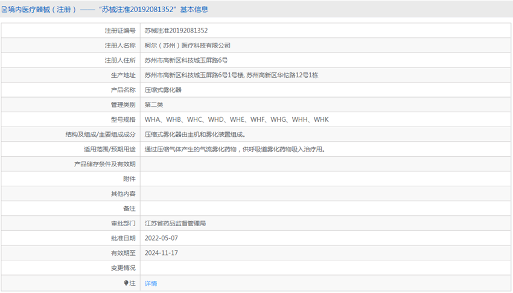This screenshot has height=293, width=513.
Task: Click the 产品储存条件及有效期 label
Action: click(104, 164)
